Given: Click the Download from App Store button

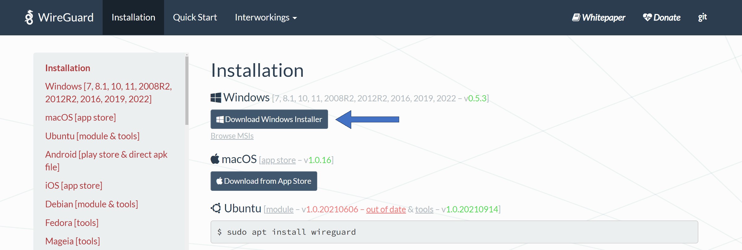Looking at the screenshot, I should pyautogui.click(x=264, y=181).
